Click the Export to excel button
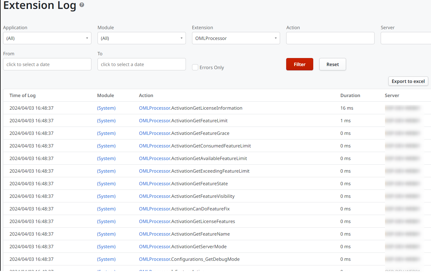 tap(408, 81)
